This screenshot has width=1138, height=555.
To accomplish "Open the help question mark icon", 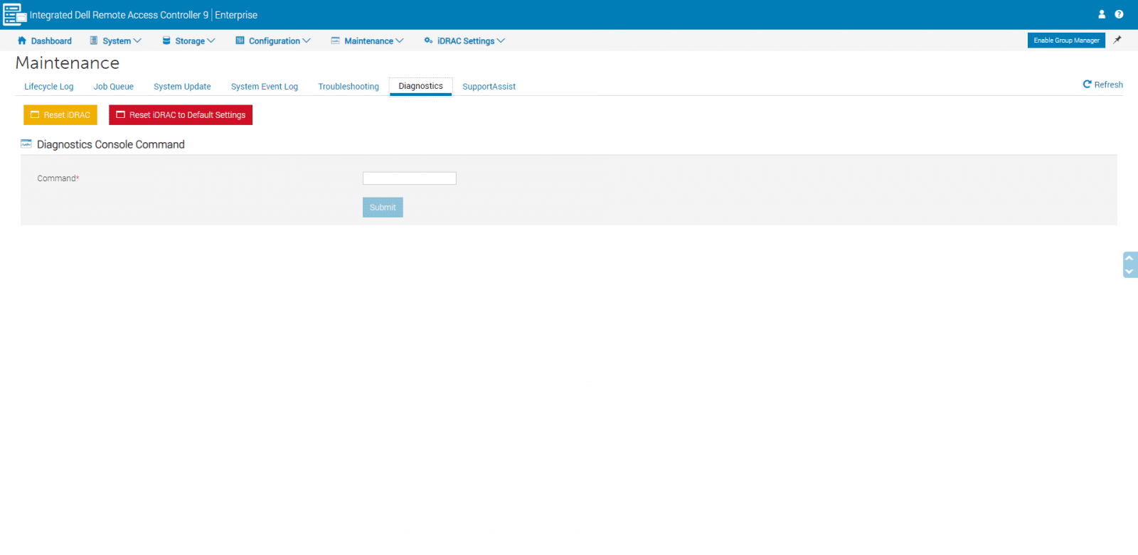I will tap(1119, 14).
